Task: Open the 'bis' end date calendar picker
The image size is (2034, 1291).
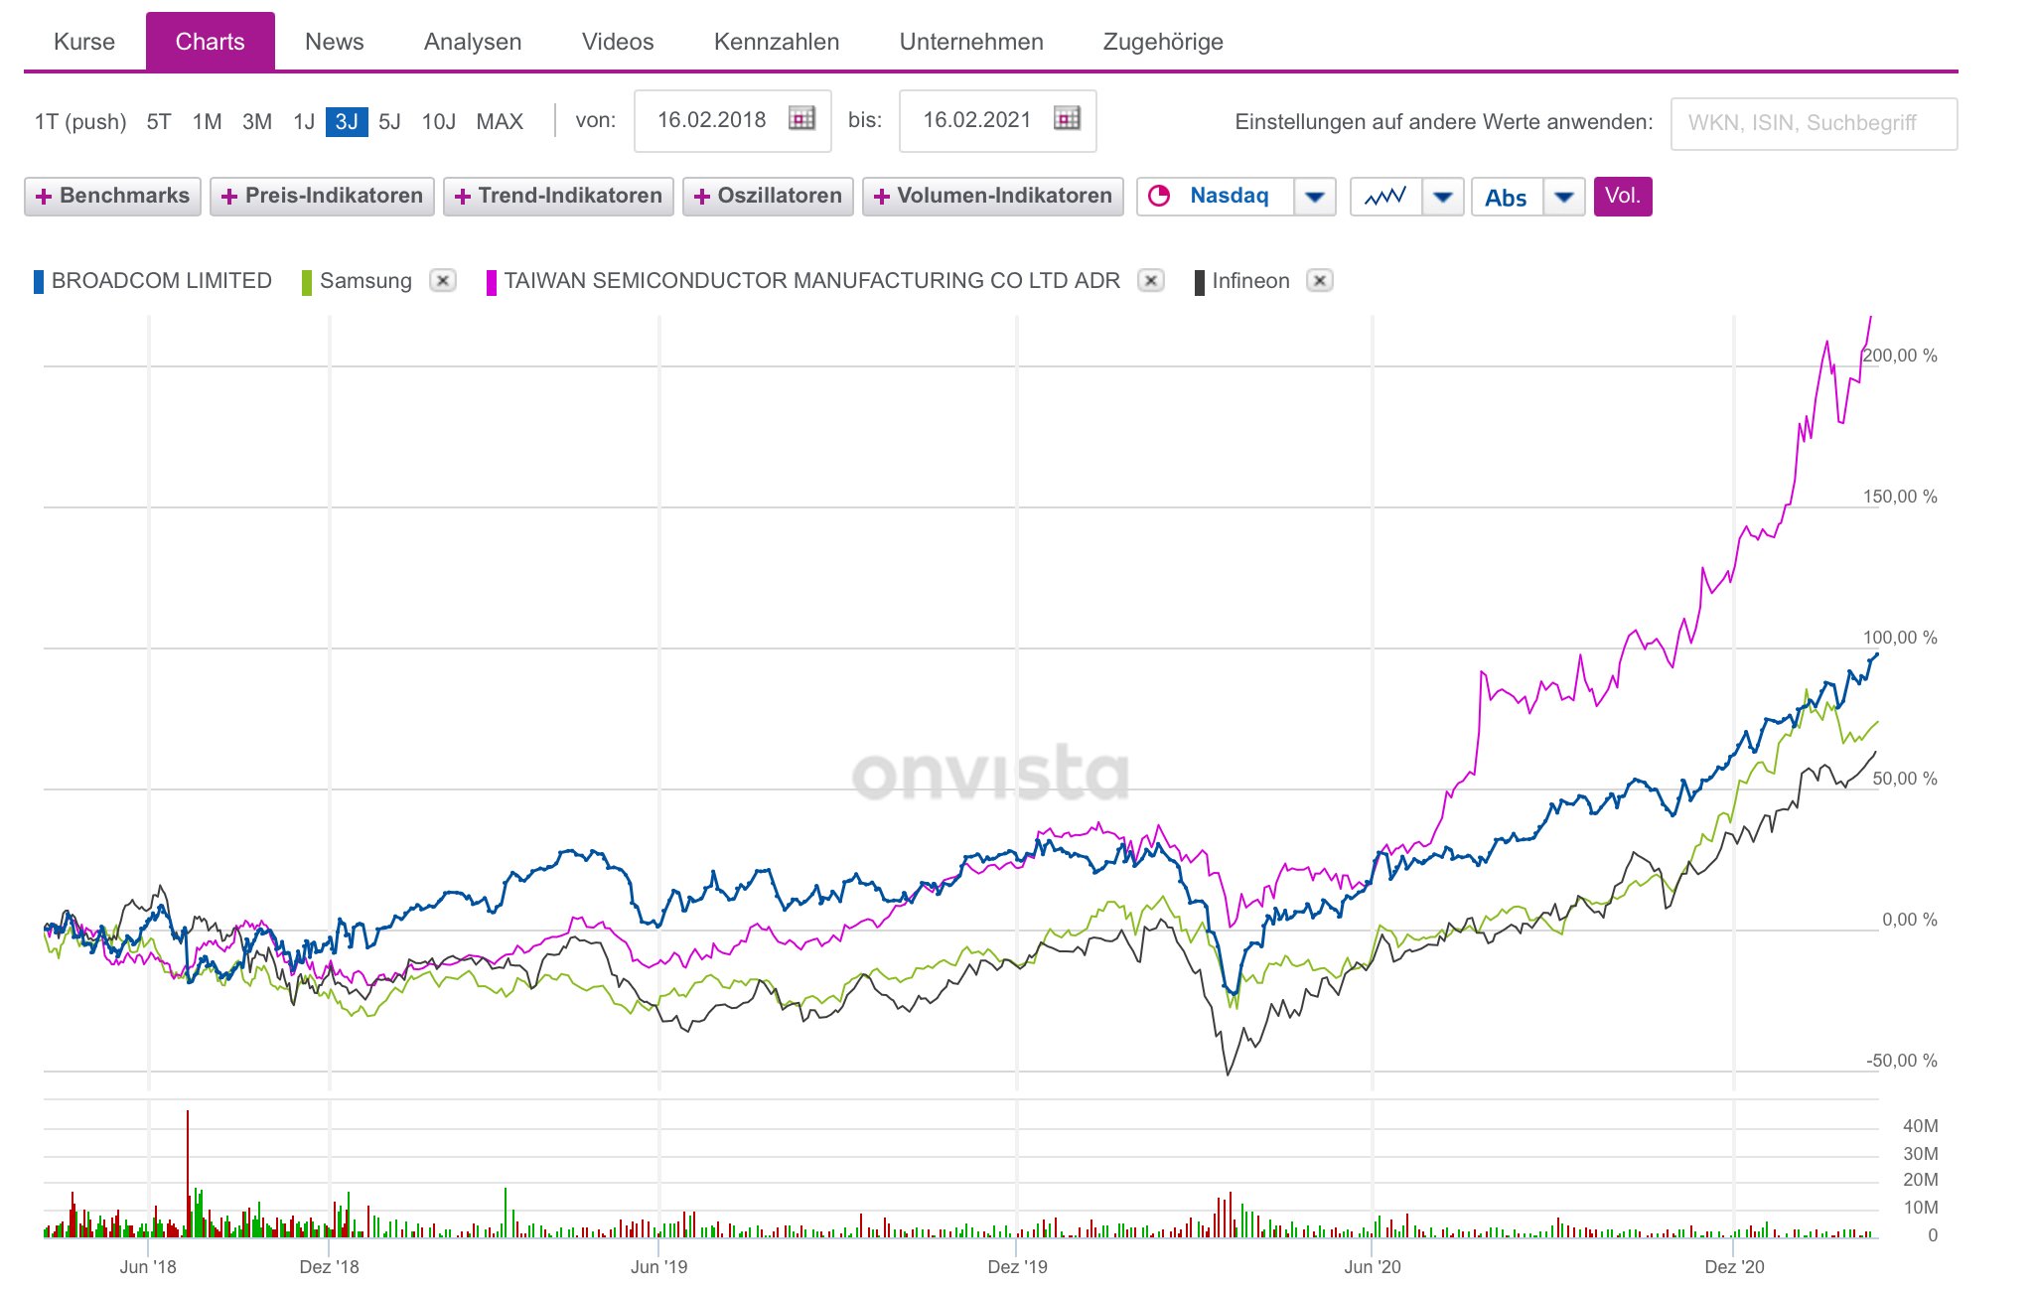Action: pos(1067,119)
